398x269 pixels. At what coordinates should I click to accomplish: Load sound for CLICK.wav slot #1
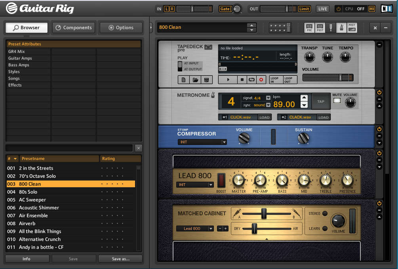pos(264,117)
